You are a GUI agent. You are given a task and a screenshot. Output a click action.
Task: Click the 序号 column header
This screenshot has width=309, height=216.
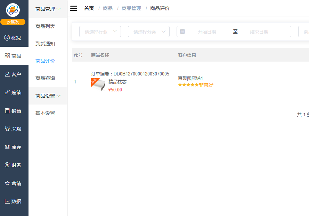point(78,55)
